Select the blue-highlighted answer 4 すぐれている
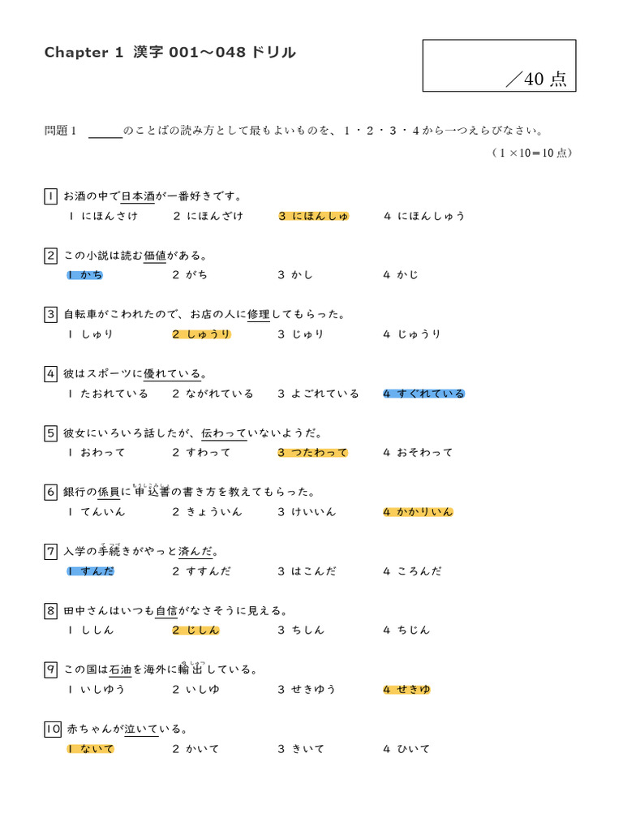 423,394
